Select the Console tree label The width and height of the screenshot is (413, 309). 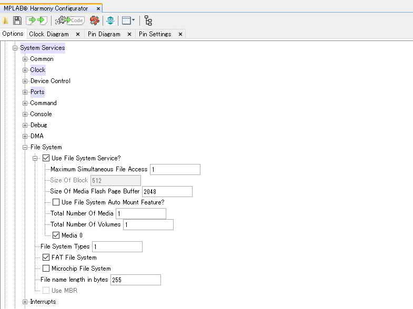[x=41, y=114]
